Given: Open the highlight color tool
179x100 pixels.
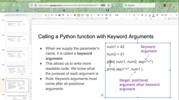Looking at the screenshot, I should [157, 15].
